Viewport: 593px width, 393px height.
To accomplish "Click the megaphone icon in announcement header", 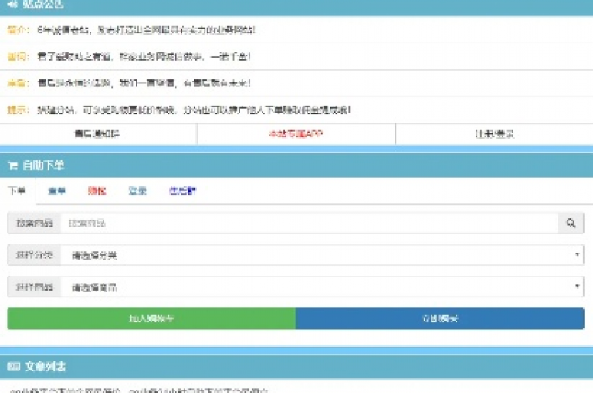I will point(12,4).
